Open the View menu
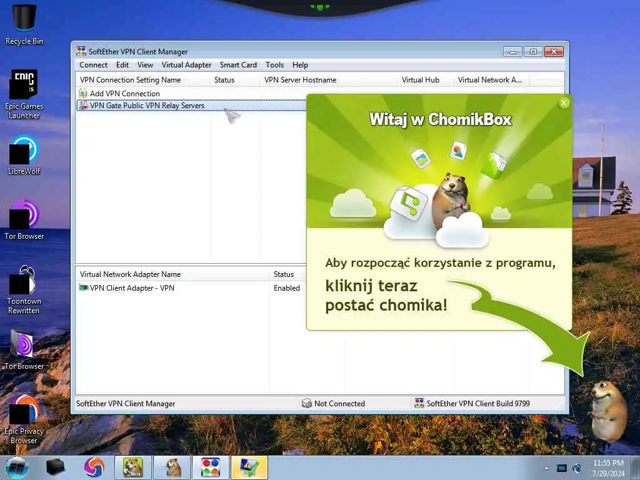The height and width of the screenshot is (480, 640). (x=145, y=65)
